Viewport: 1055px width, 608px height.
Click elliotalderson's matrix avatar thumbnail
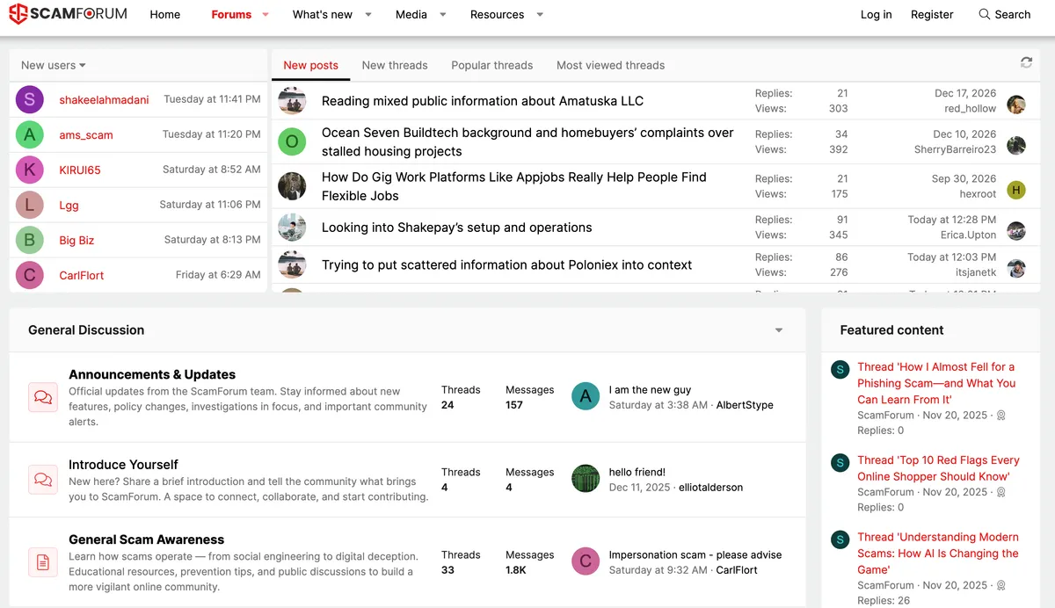(586, 479)
